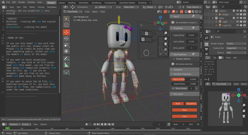248x135 pixels.
Task: Hide Light.001 with its eye icon
Action: coord(238,25)
